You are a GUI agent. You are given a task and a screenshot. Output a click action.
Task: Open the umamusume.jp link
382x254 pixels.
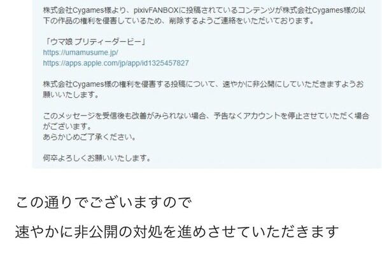(x=81, y=53)
